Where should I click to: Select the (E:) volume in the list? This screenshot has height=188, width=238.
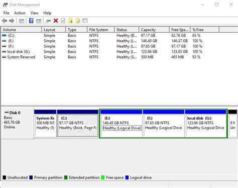[x=11, y=41]
